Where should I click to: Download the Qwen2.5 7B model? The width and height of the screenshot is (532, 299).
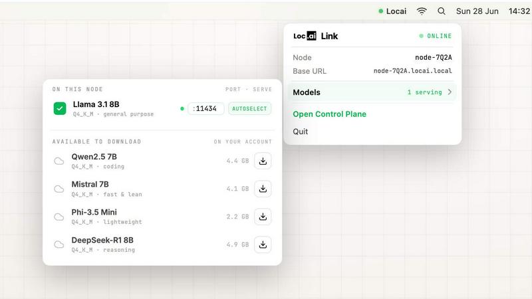pos(263,161)
